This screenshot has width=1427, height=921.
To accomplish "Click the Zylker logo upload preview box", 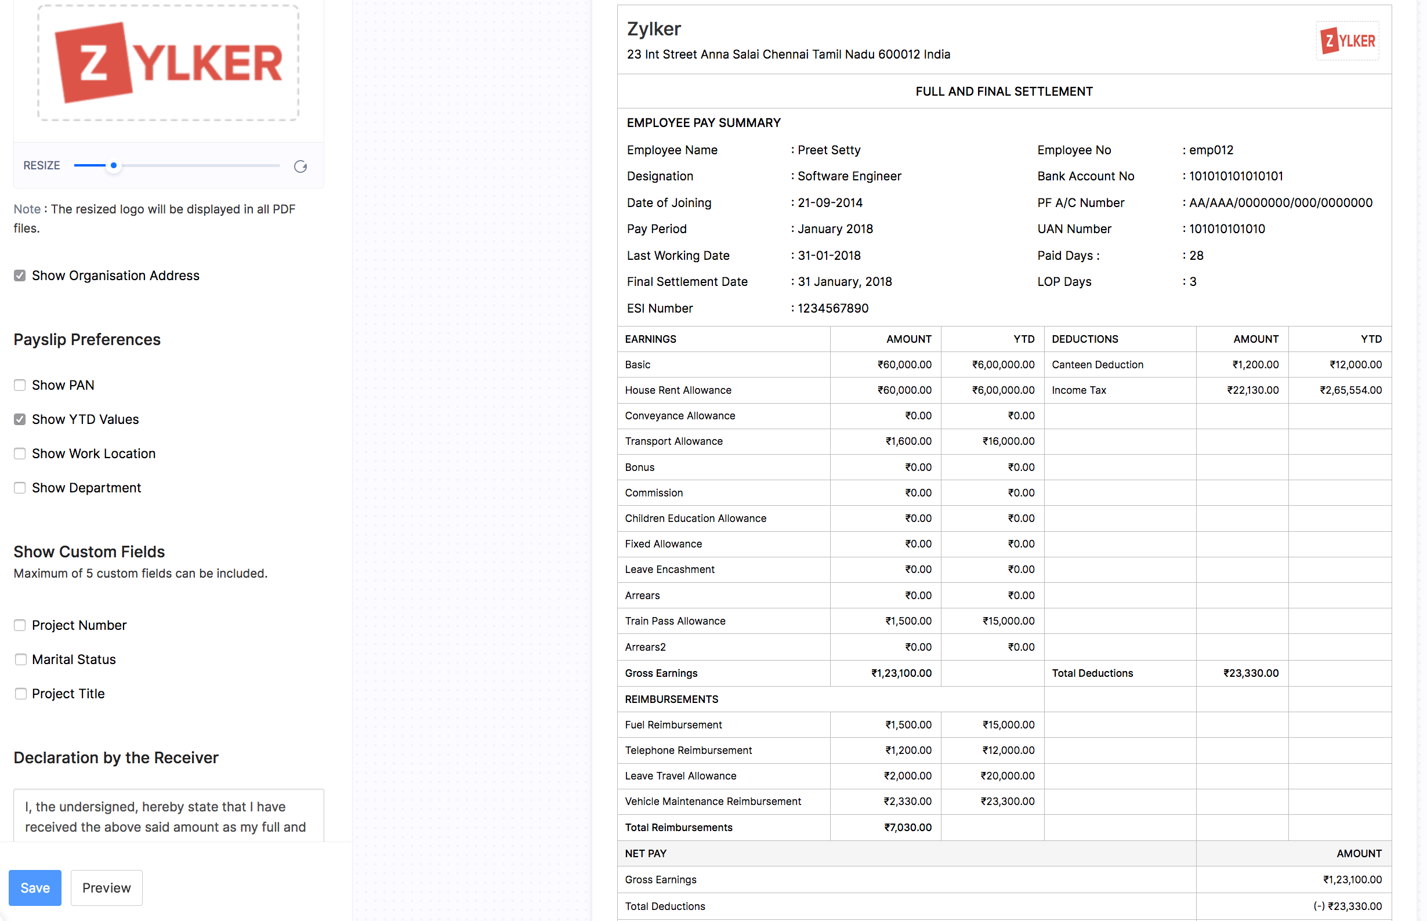I will [168, 63].
